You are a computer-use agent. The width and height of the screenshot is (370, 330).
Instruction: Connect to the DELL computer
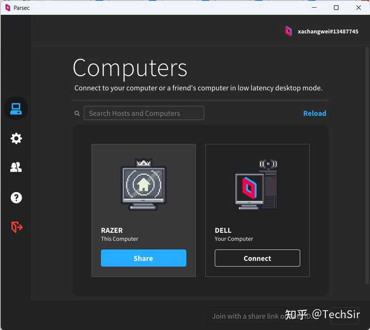pos(257,258)
